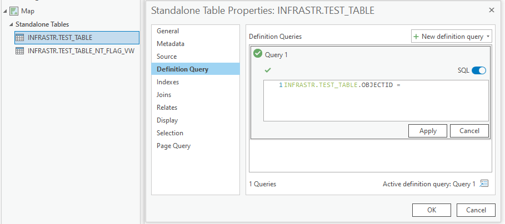Screen dimensions: 505x224
Task: Switch to the General tab
Action: [x=168, y=31]
